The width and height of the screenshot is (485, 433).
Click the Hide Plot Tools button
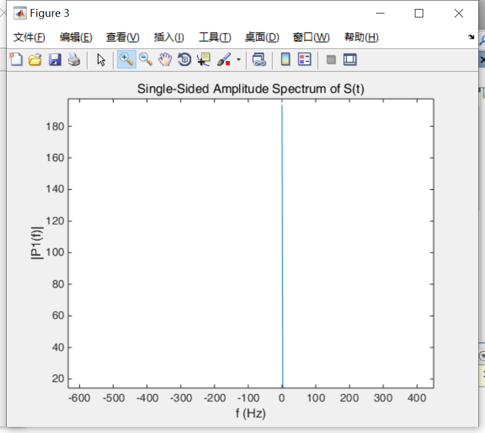(x=331, y=60)
